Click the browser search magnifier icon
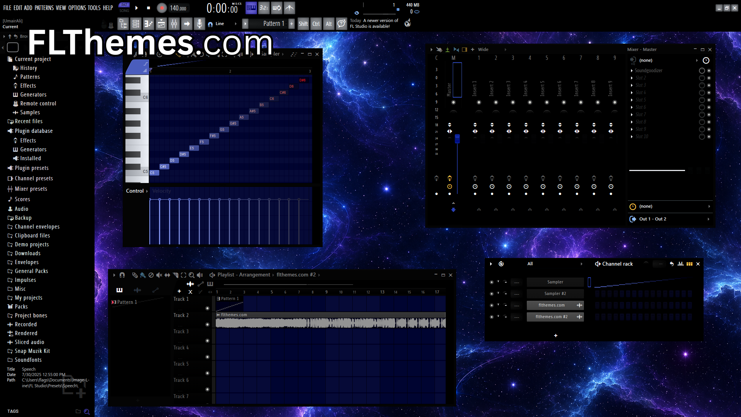741x417 pixels. coord(87,412)
